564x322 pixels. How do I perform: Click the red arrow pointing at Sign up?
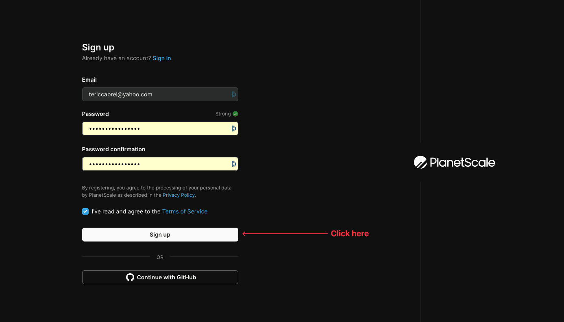(x=285, y=233)
